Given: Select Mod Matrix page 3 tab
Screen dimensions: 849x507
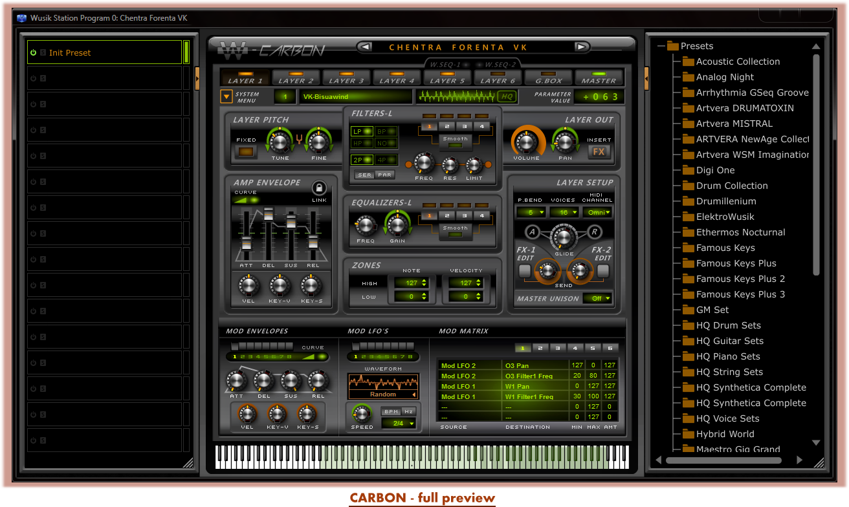Looking at the screenshot, I should (558, 348).
